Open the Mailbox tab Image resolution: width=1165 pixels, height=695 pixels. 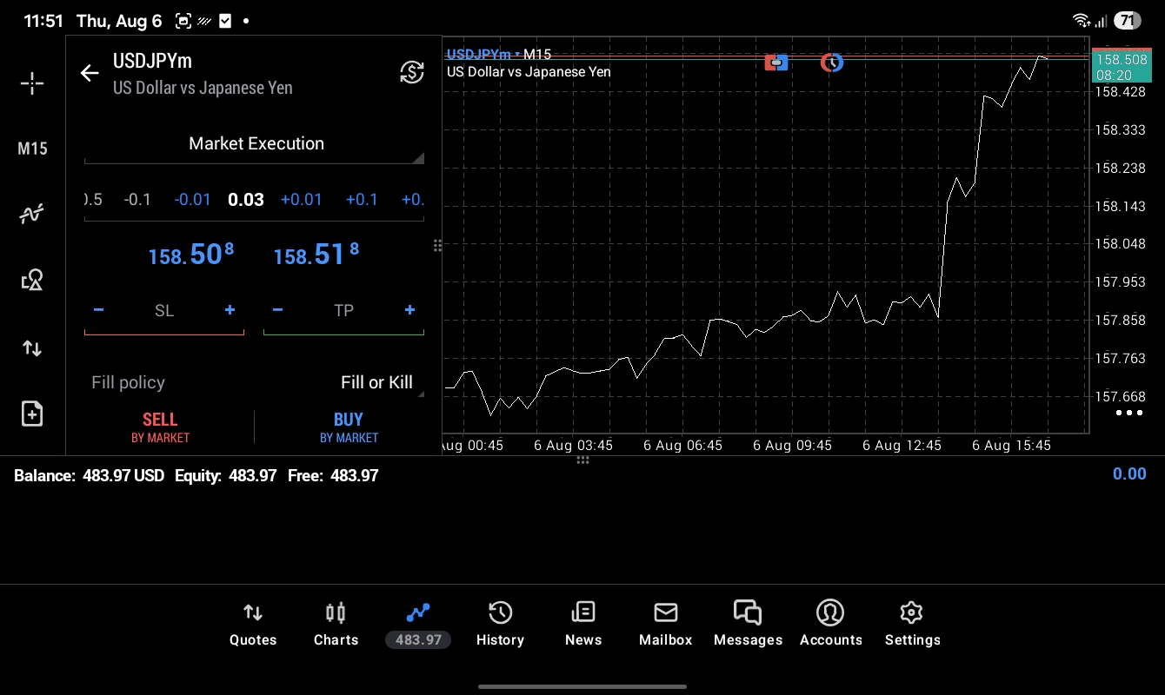click(x=665, y=625)
